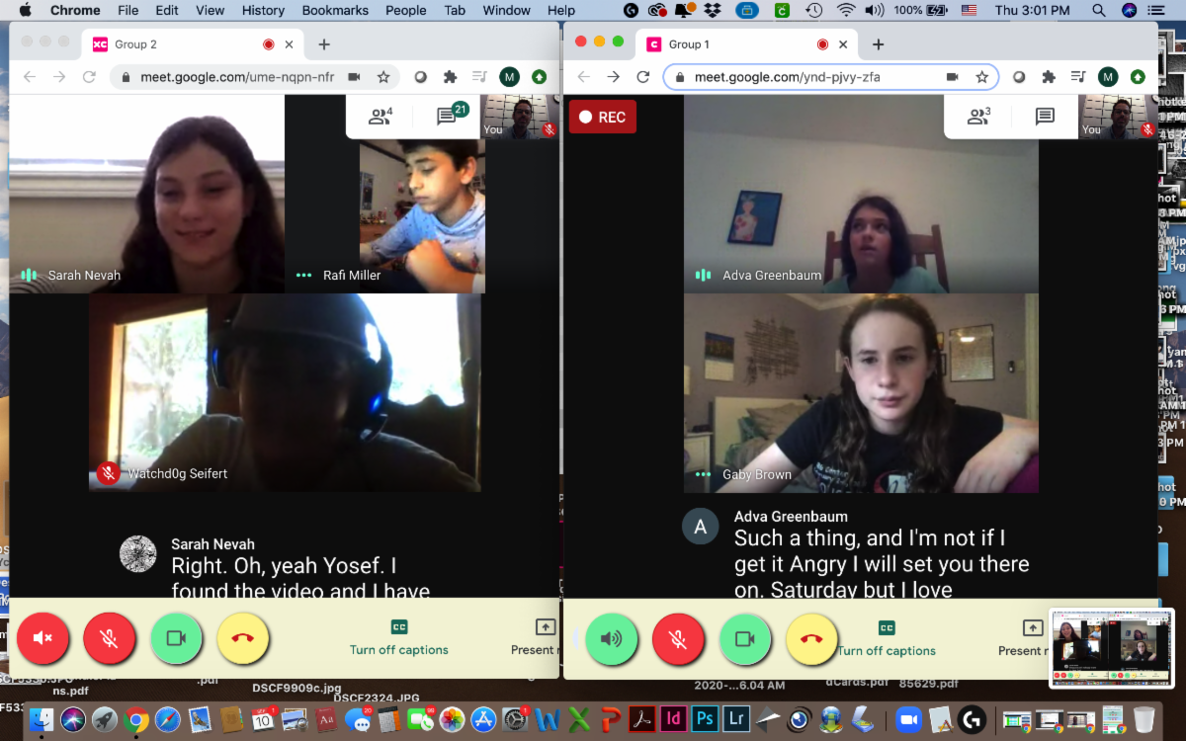
Task: Open Wi-Fi status in menu bar
Action: (846, 10)
